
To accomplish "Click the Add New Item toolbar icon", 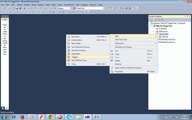I will tap(8, 8).
